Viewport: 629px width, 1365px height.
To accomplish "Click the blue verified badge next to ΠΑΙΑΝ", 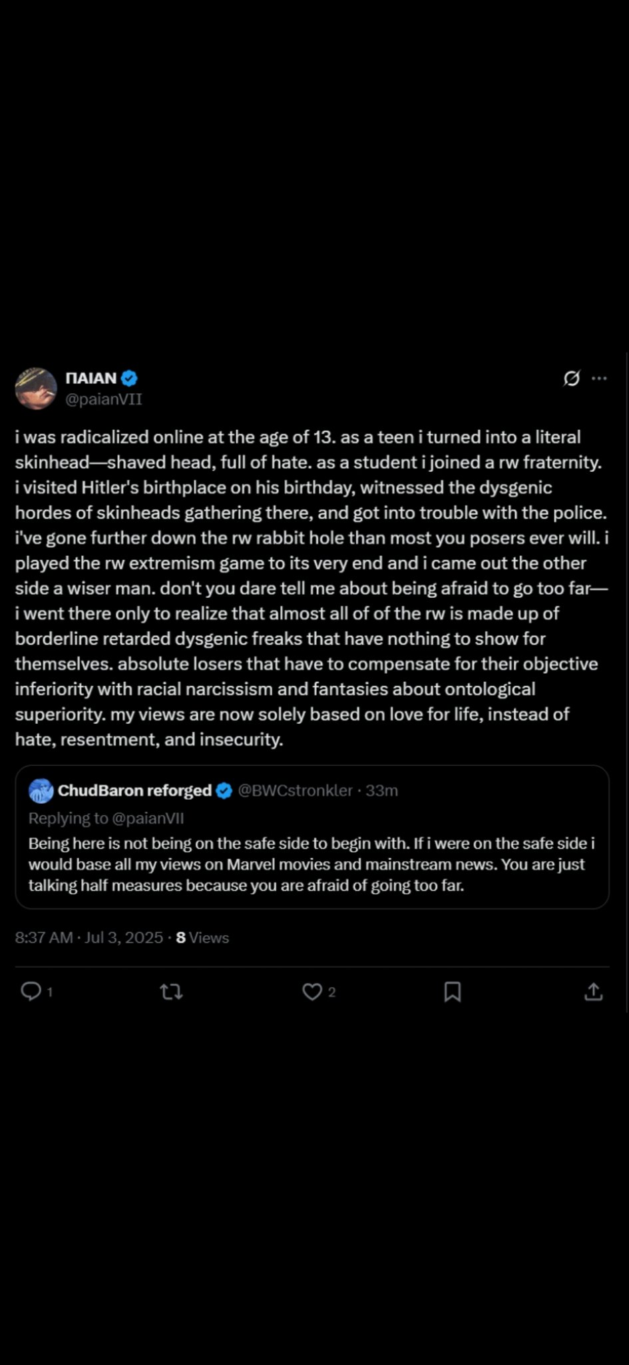I will [129, 378].
